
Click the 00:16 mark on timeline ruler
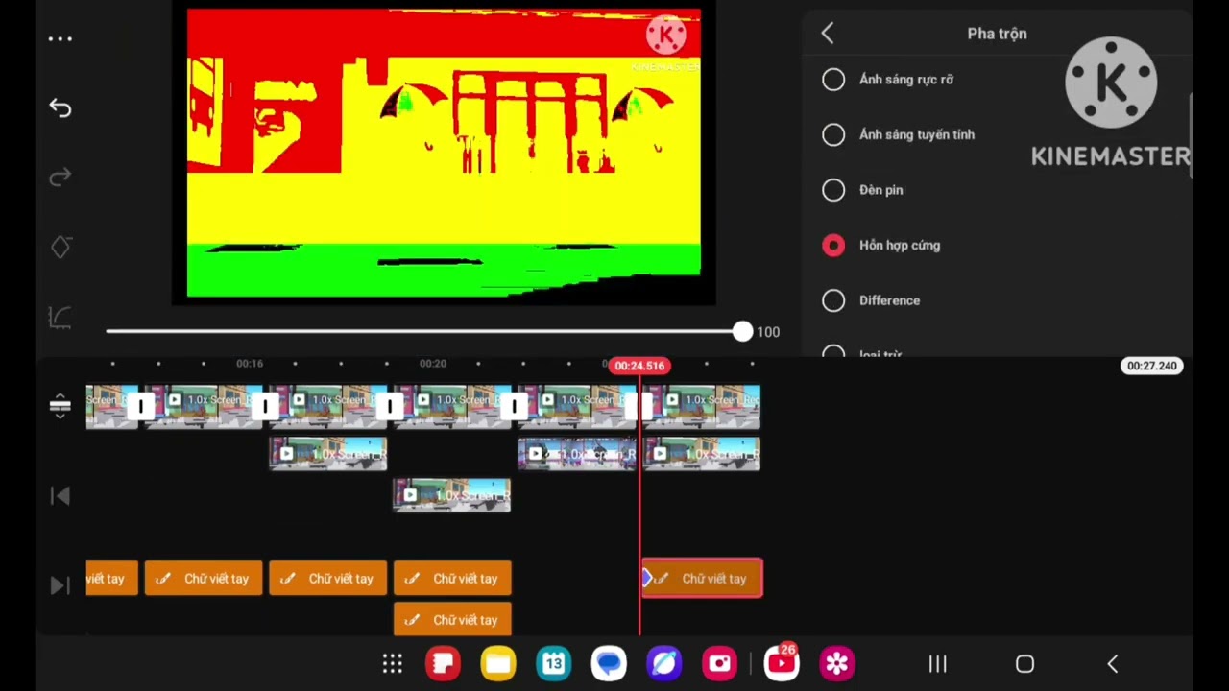tap(250, 364)
